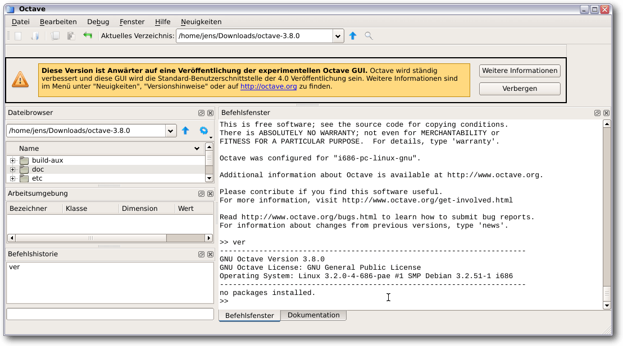
Task: Click the Aktuelles Verzeichnis path field
Action: tap(254, 36)
